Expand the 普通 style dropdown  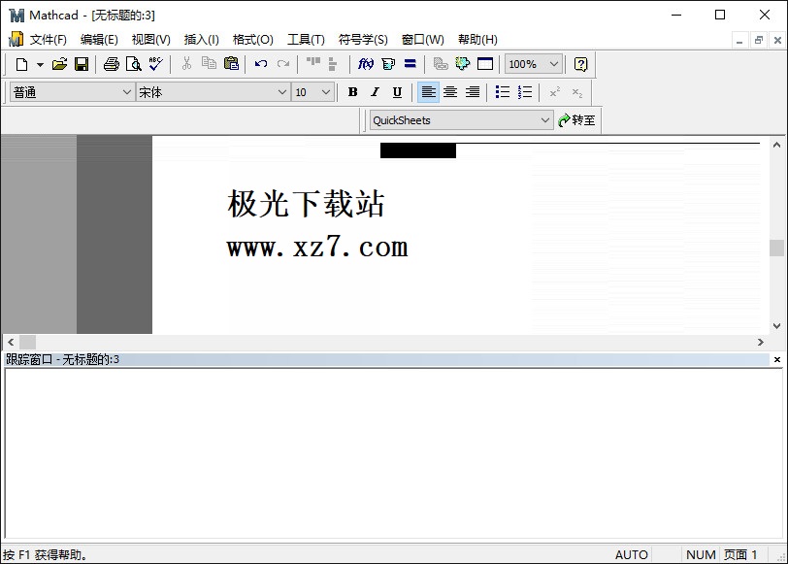pos(126,92)
